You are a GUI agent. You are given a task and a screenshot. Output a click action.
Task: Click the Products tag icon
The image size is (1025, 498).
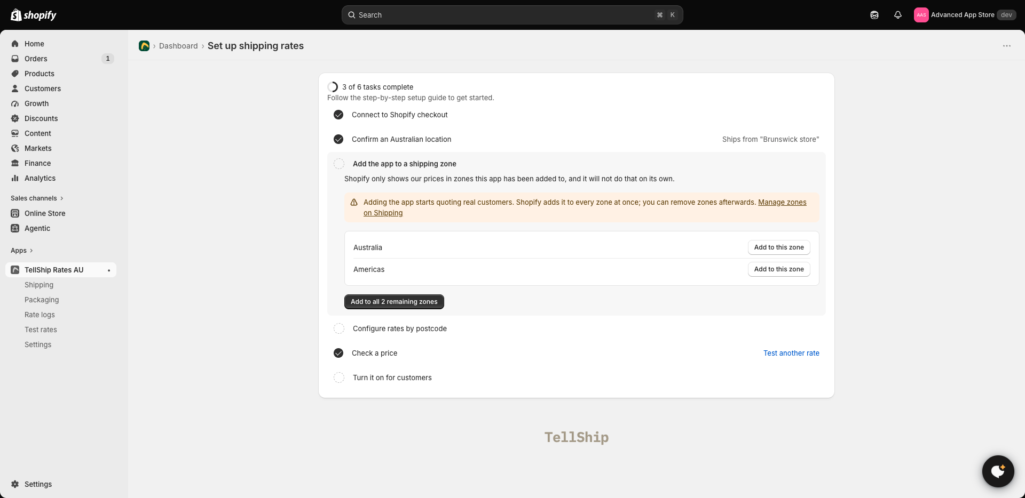click(15, 74)
